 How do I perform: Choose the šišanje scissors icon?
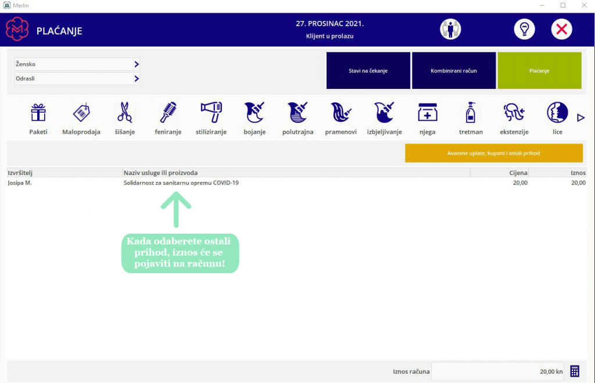[125, 112]
